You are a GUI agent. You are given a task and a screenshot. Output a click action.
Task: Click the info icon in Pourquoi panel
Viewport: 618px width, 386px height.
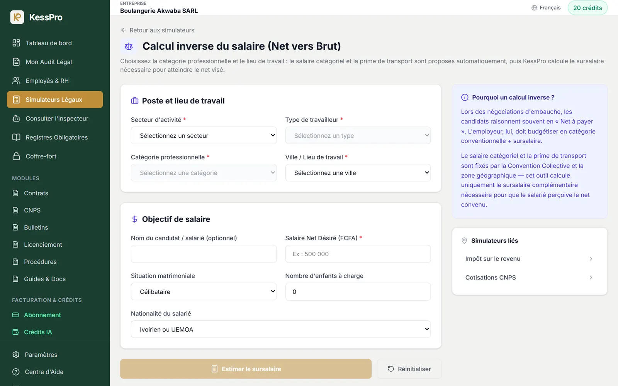click(465, 97)
